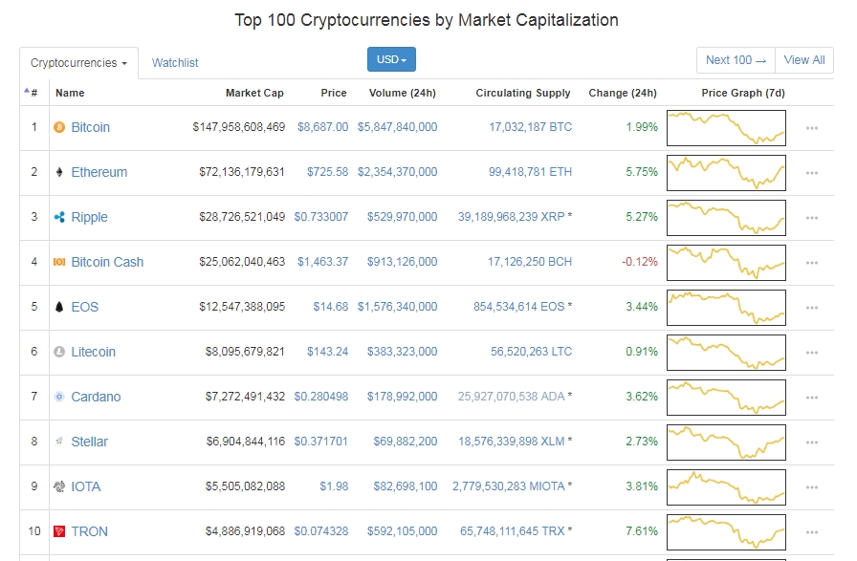Sort by the Name column header
The height and width of the screenshot is (561, 857).
tap(70, 93)
